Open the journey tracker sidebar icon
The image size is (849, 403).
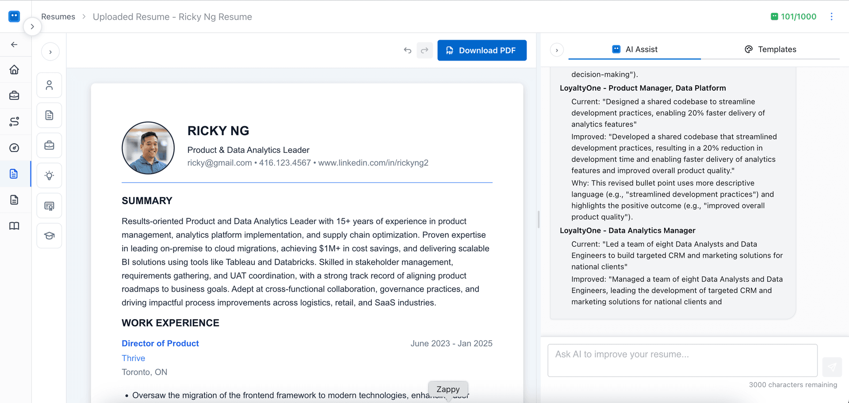pyautogui.click(x=15, y=121)
